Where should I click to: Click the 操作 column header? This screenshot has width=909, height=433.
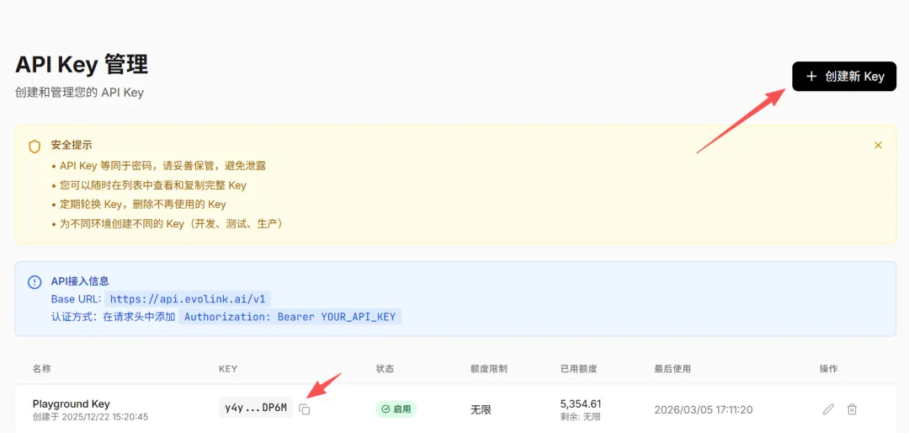pos(828,369)
